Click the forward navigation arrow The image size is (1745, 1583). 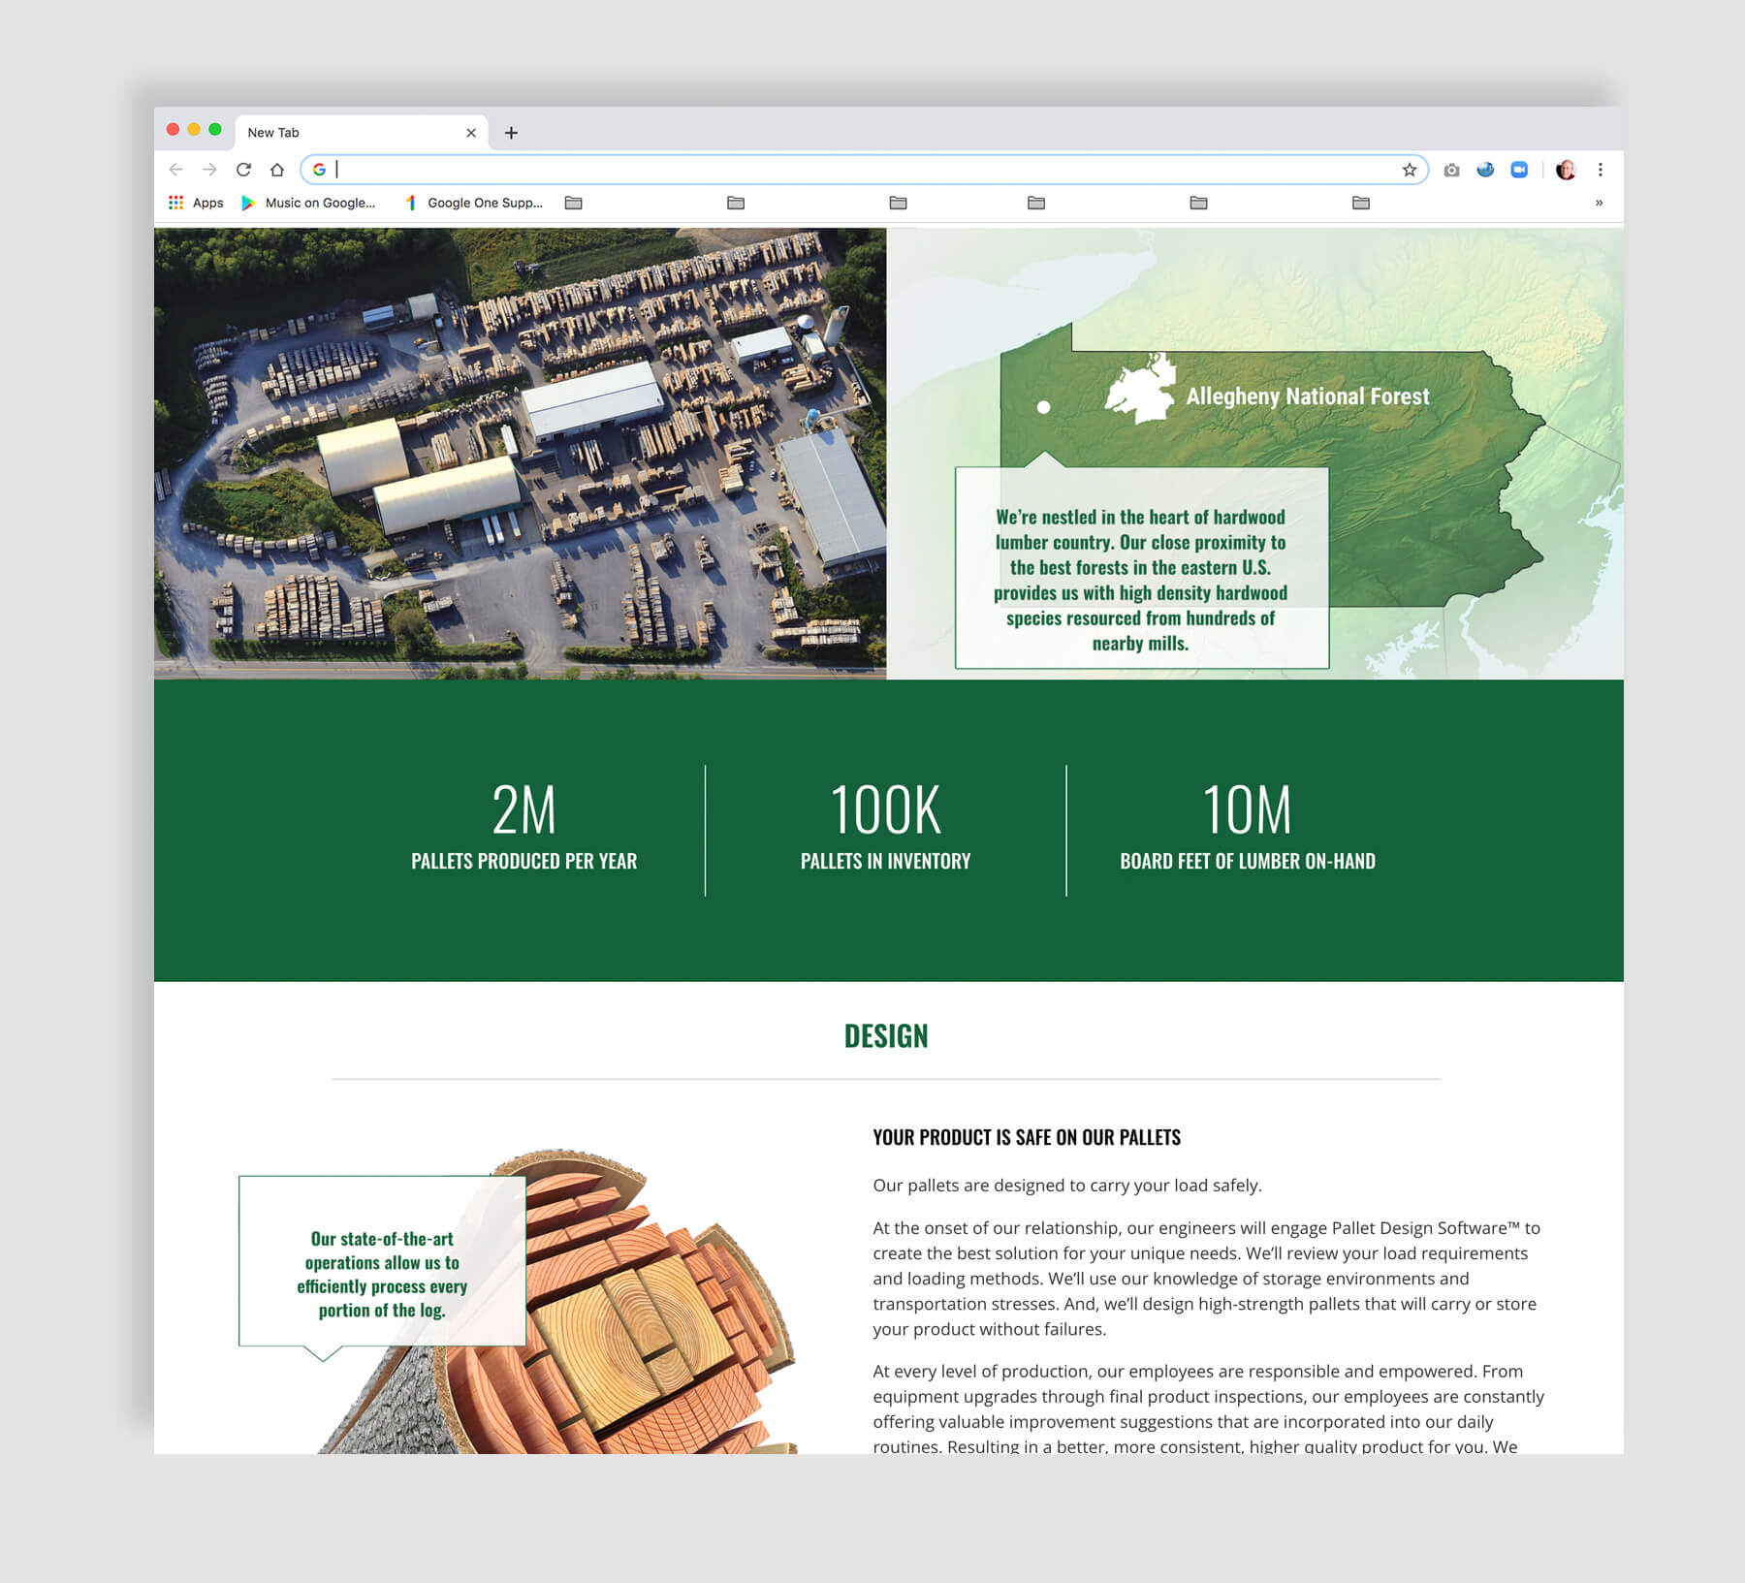point(210,170)
